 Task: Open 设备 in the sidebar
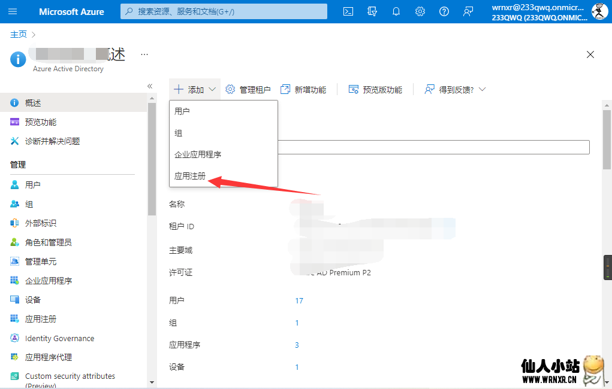(x=73, y=300)
